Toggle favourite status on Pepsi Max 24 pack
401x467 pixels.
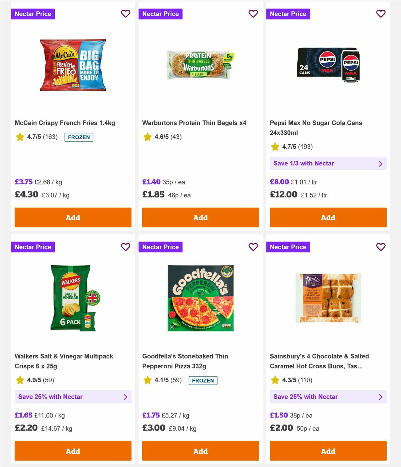(381, 14)
